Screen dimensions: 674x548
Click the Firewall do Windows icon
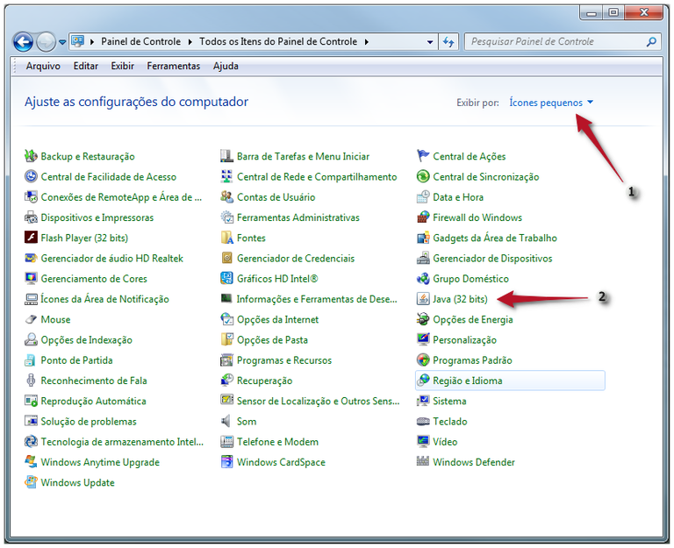[424, 217]
